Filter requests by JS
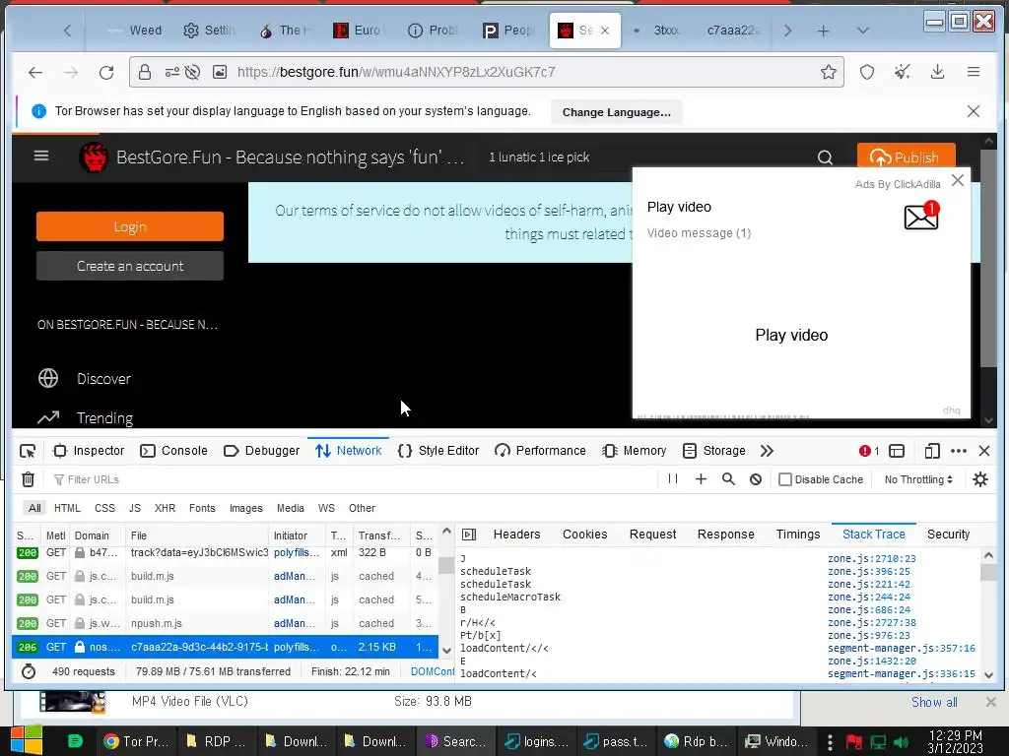Screen dimensions: 1009x756 (134, 508)
